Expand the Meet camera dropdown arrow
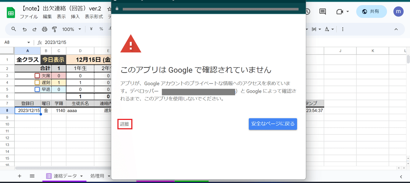 pos(347,12)
